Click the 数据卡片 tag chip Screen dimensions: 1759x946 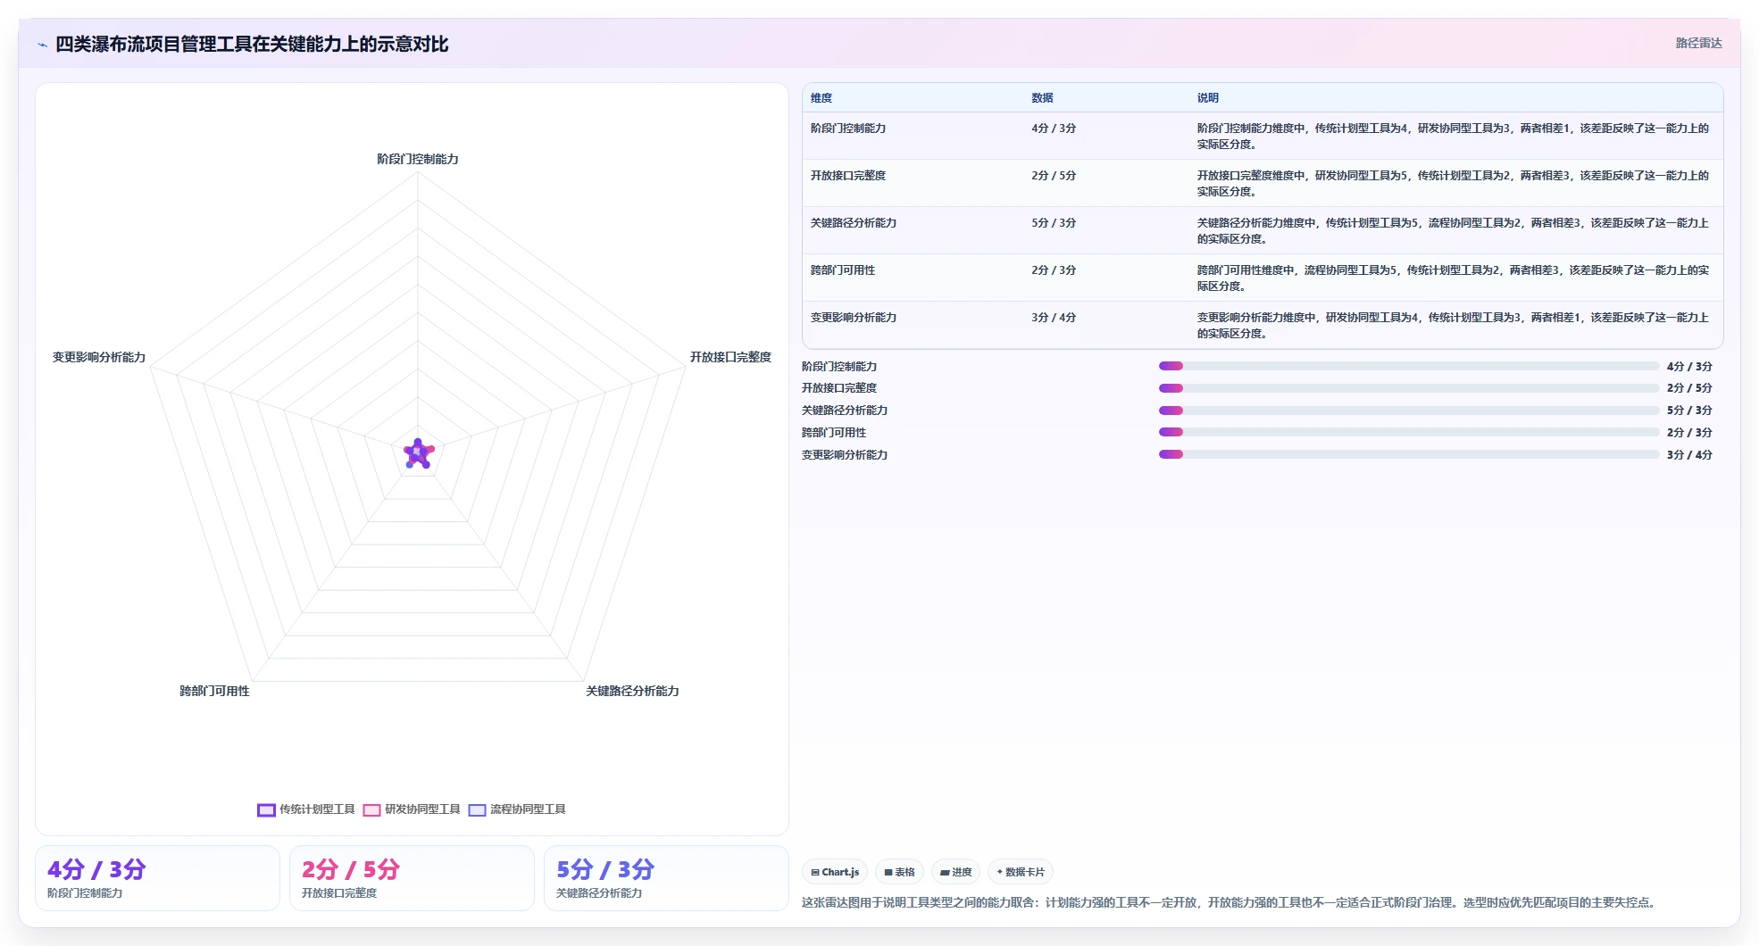point(1021,872)
